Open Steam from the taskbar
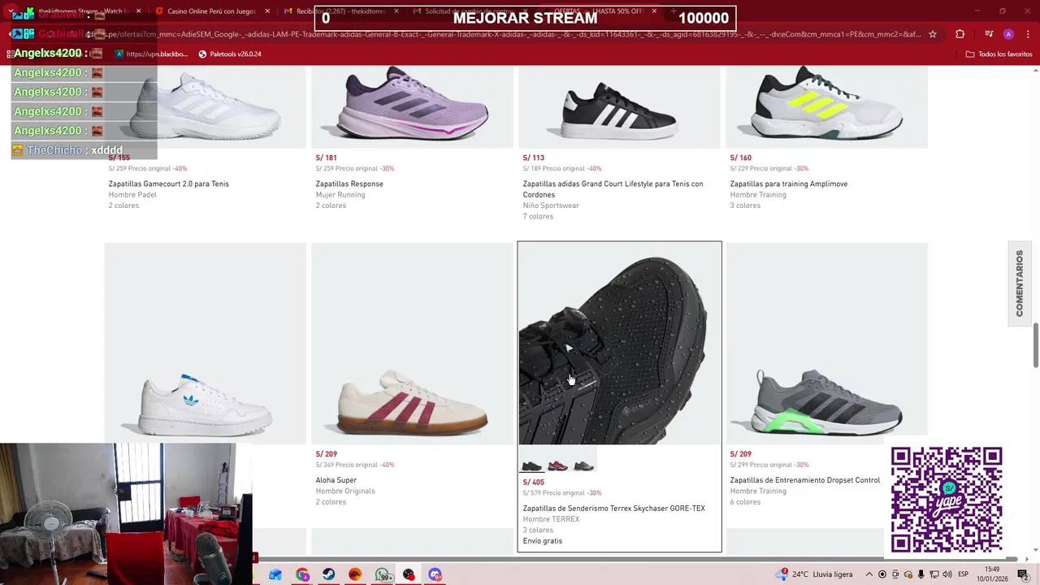Viewport: 1040px width, 585px height. click(x=328, y=574)
